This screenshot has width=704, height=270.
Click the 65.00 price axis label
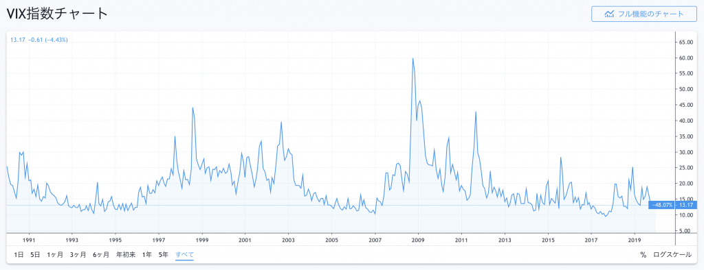click(687, 42)
